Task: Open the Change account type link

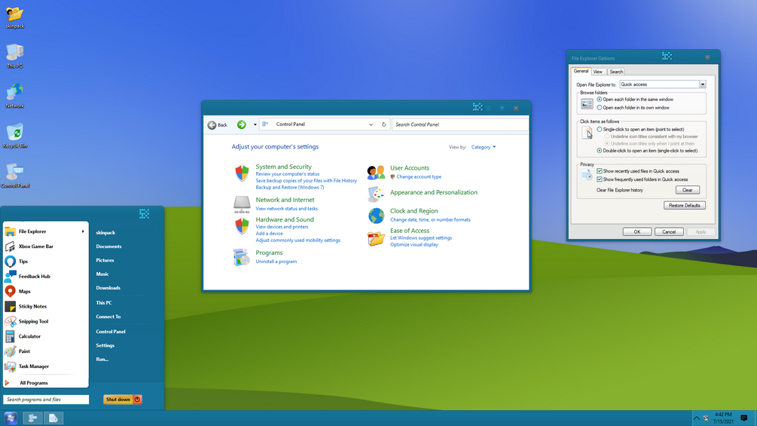Action: click(x=419, y=176)
